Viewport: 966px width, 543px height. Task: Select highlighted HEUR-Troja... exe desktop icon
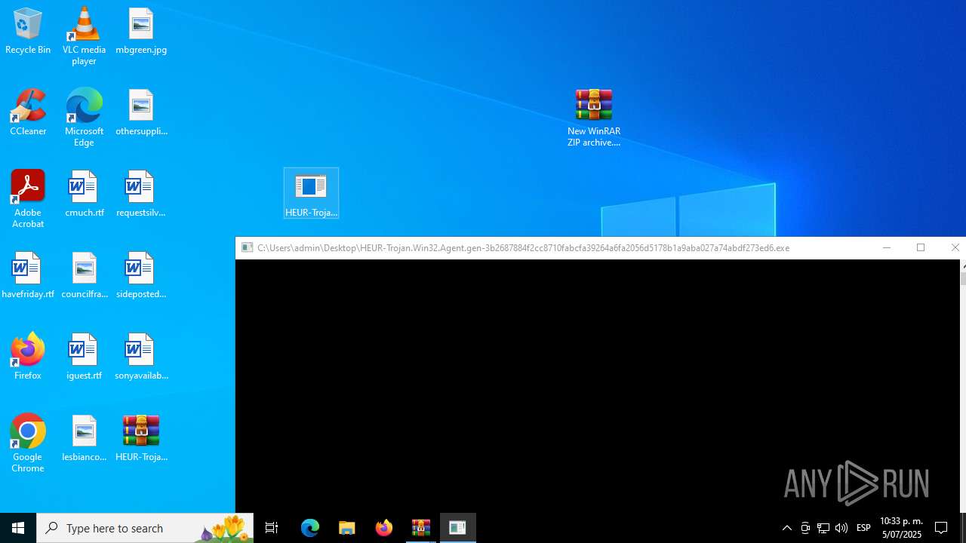coord(311,194)
